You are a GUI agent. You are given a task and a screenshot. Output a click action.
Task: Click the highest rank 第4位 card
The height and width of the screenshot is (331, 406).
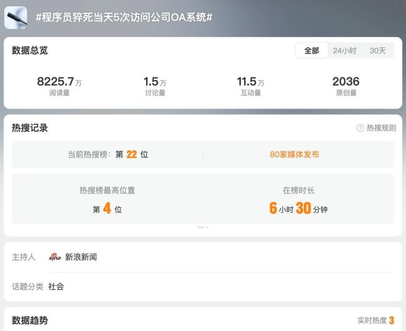coord(107,200)
